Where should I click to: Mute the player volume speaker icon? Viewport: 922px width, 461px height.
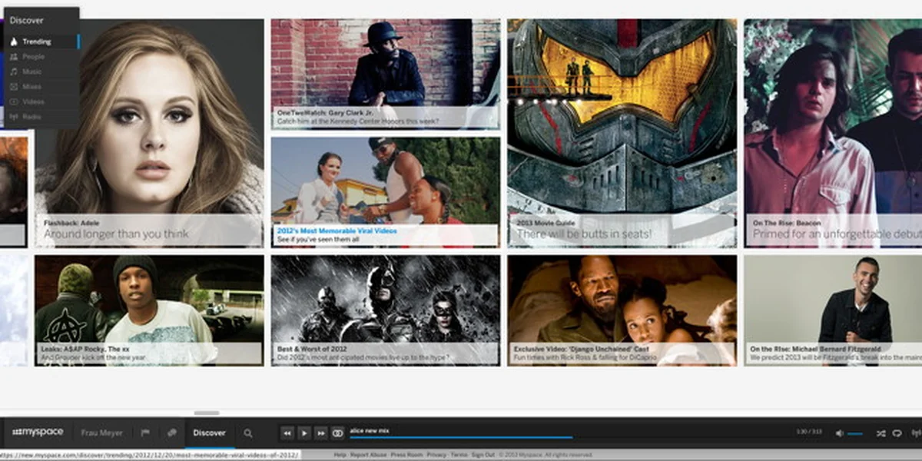[839, 433]
